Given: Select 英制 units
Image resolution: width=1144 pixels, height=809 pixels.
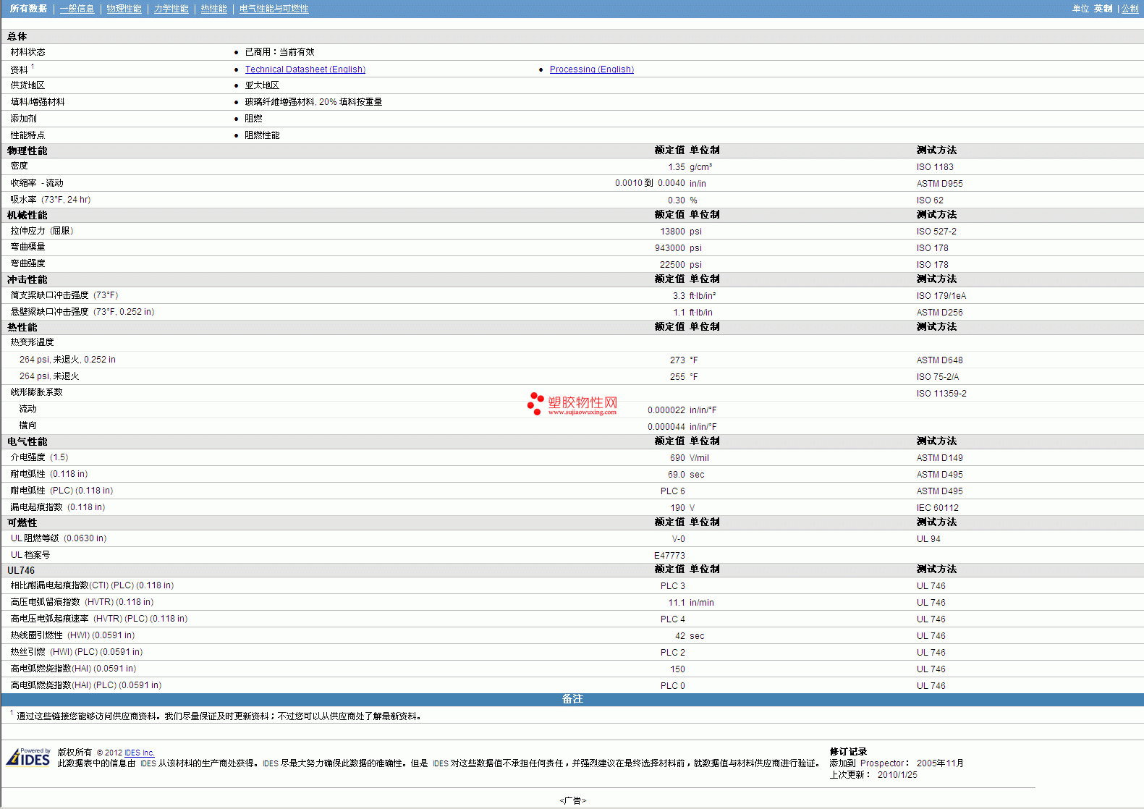Looking at the screenshot, I should coord(1103,9).
